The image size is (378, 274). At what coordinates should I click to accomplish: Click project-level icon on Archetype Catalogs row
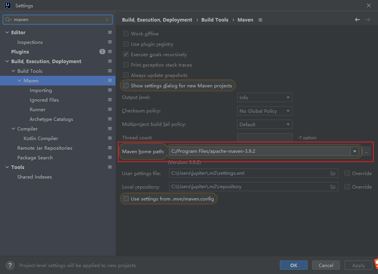click(110, 119)
